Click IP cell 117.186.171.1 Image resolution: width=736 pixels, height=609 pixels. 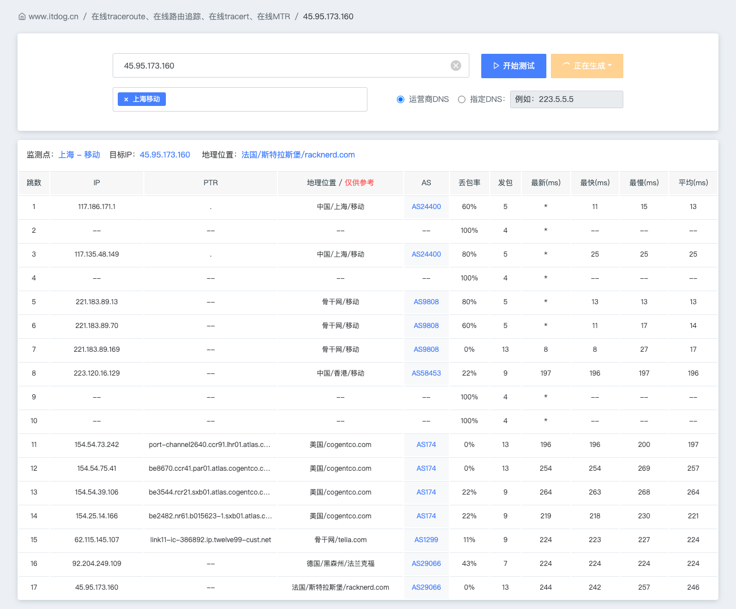97,207
